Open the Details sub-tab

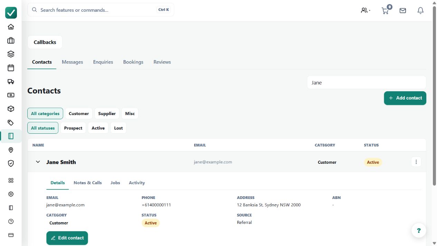pyautogui.click(x=58, y=183)
